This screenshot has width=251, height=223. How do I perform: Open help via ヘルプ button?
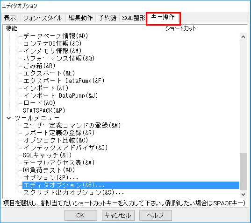pyautogui.click(x=156, y=216)
